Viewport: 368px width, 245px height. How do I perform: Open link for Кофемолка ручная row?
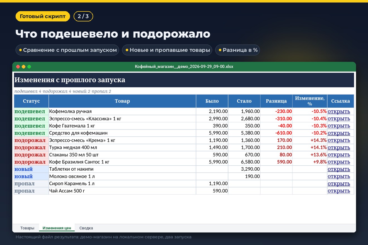tap(339, 111)
